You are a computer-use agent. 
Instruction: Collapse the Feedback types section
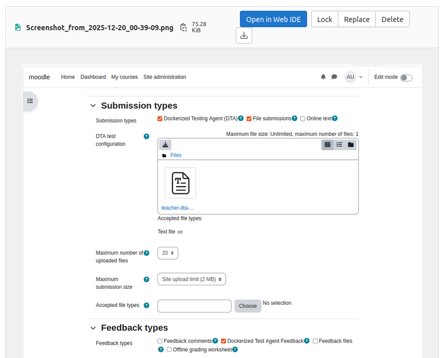(x=93, y=328)
